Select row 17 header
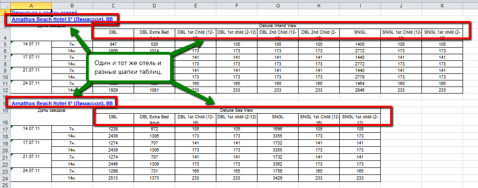The height and width of the screenshot is (188, 478). (5, 129)
